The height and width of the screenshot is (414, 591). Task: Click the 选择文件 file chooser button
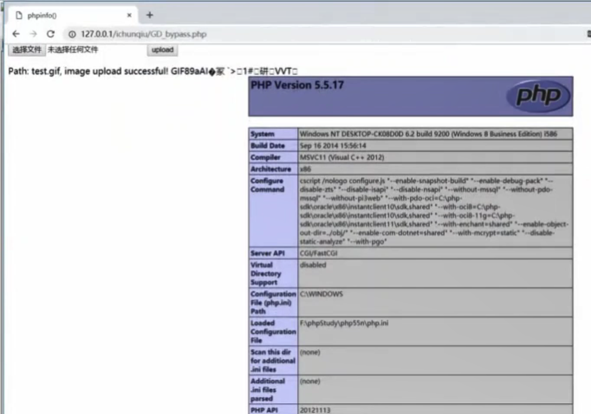tap(27, 50)
